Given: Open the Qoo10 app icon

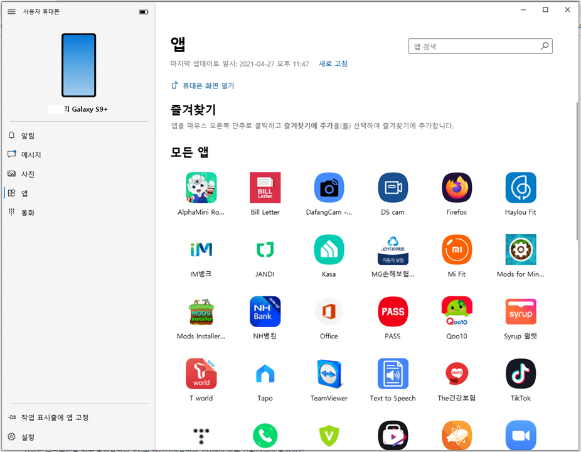Looking at the screenshot, I should [457, 311].
